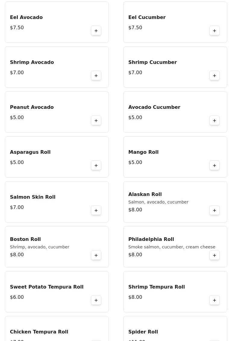This screenshot has width=232, height=341.
Task: Add Sweet Potato Tempura Roll
Action: 96,300
